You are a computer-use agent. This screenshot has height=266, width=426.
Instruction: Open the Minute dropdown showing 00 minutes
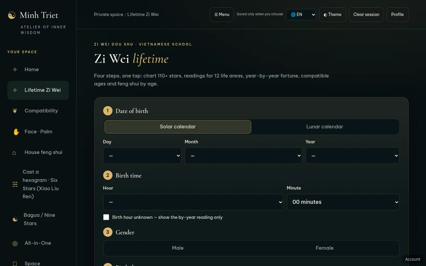343,202
